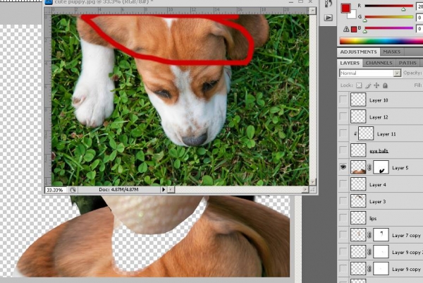Select Layer 9 copy 2 mask thumbnail

(x=381, y=252)
